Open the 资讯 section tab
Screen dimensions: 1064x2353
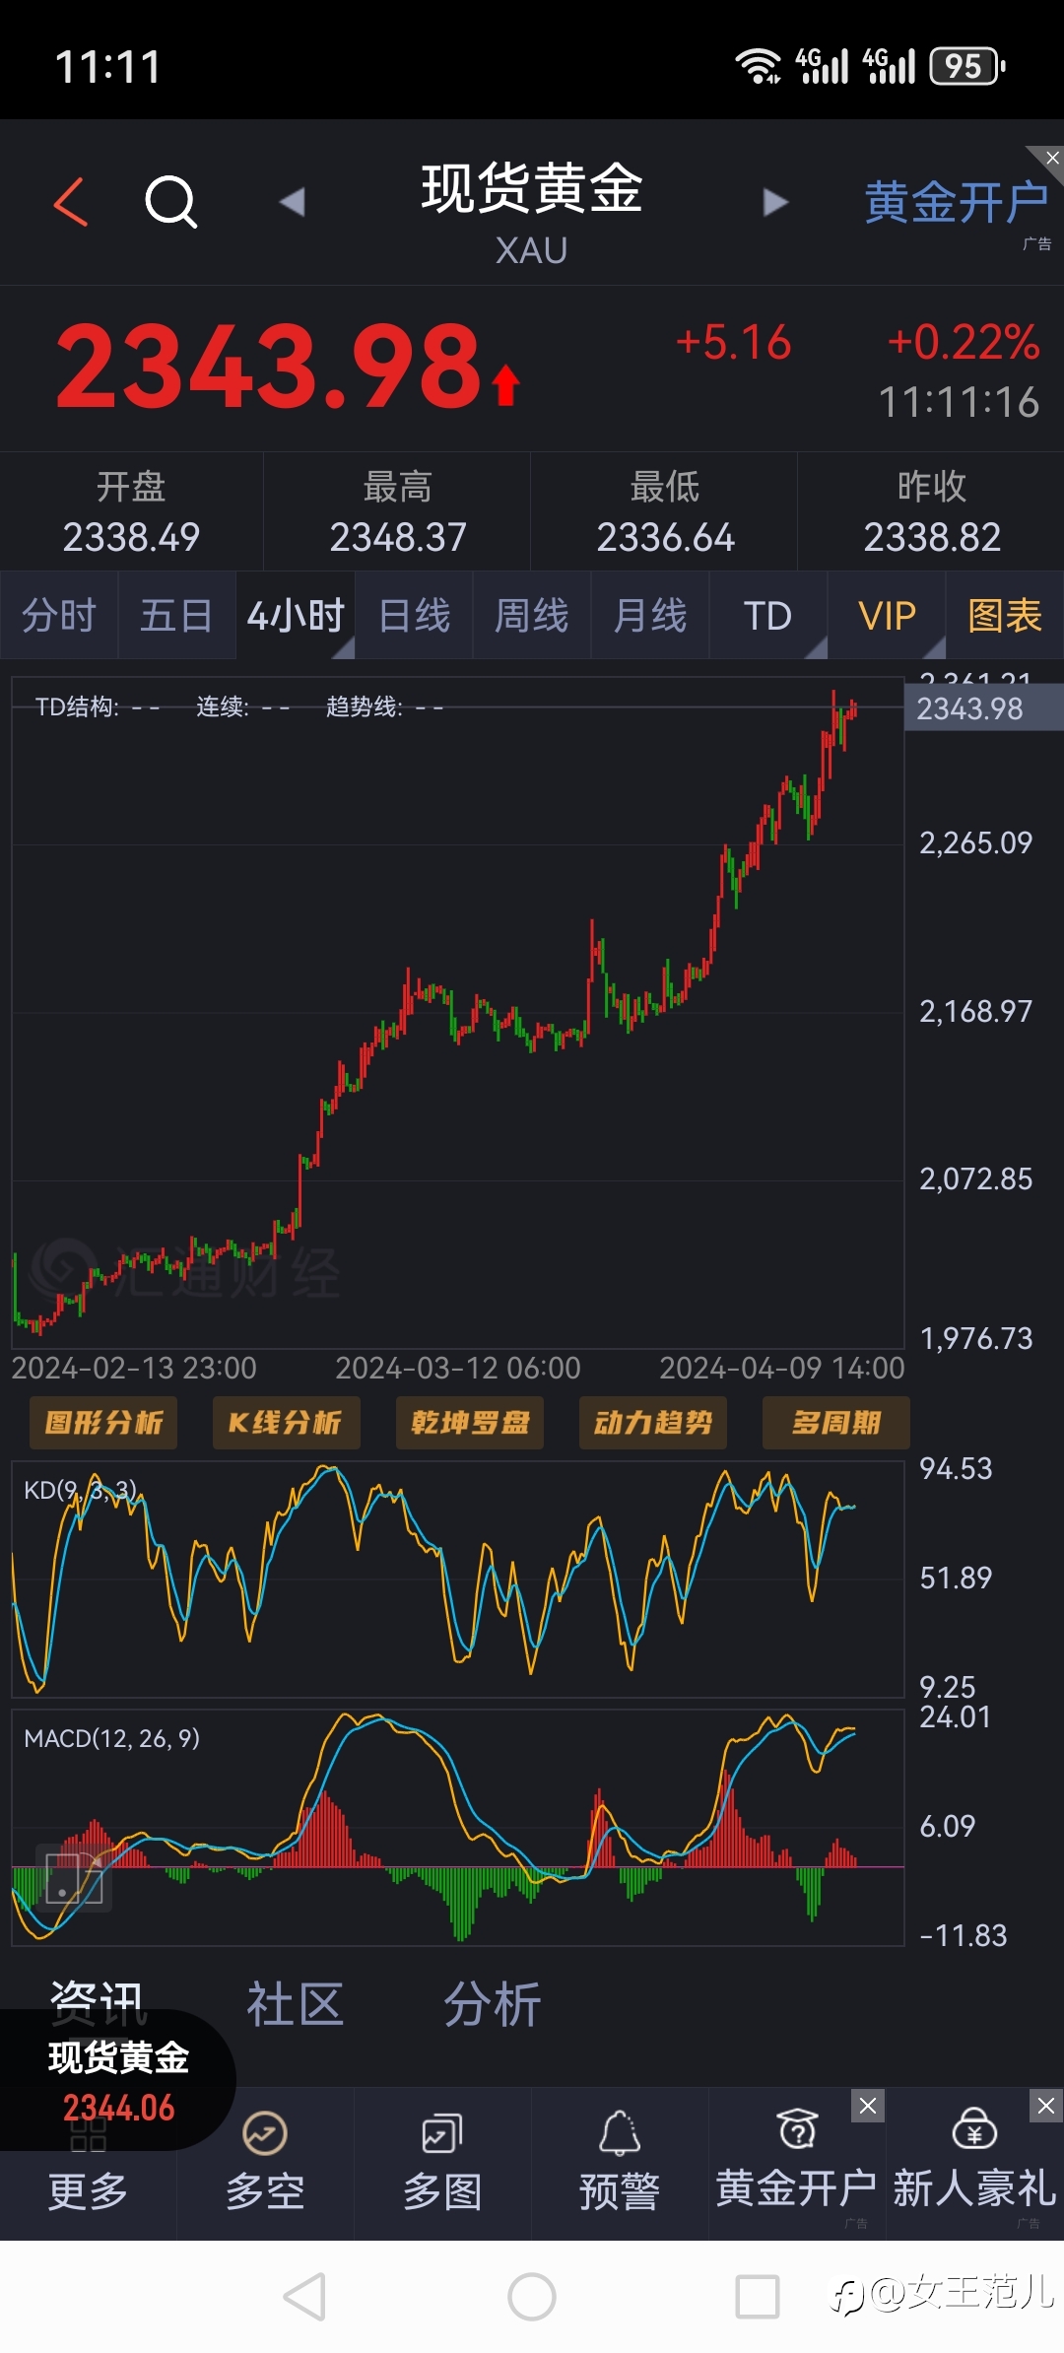[x=98, y=2004]
